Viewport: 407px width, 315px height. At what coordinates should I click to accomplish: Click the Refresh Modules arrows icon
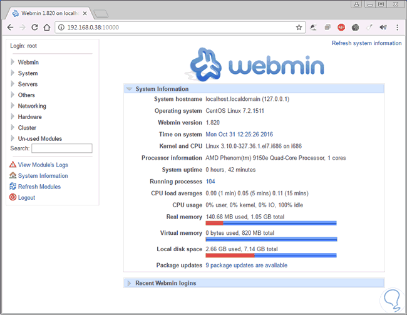pyautogui.click(x=13, y=186)
